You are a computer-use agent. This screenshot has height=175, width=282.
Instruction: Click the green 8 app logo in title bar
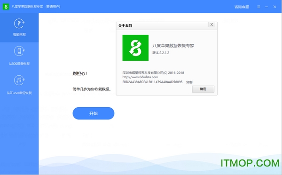pos(6,7)
